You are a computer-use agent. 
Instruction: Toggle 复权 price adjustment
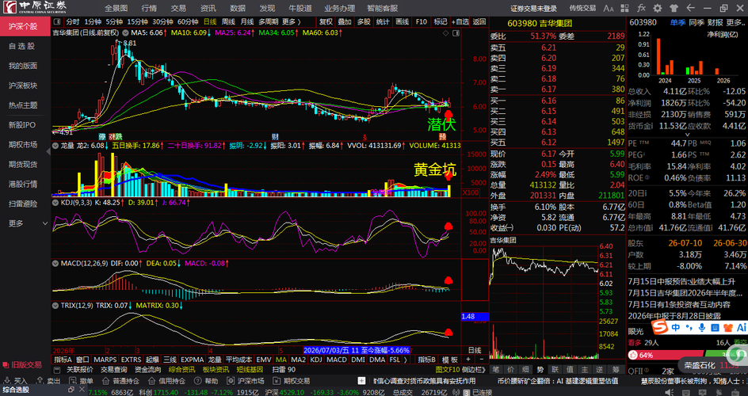point(326,22)
